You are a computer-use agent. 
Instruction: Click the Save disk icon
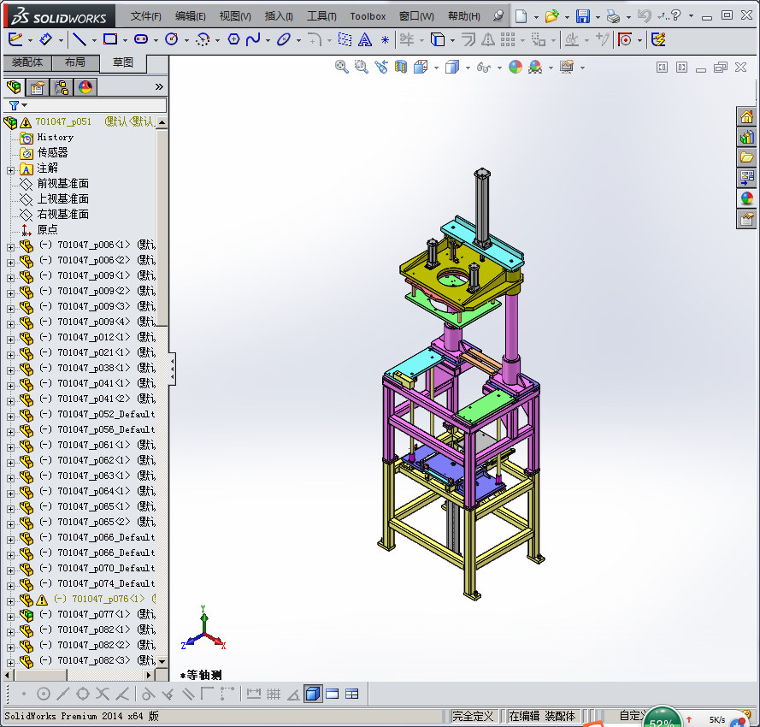[582, 16]
